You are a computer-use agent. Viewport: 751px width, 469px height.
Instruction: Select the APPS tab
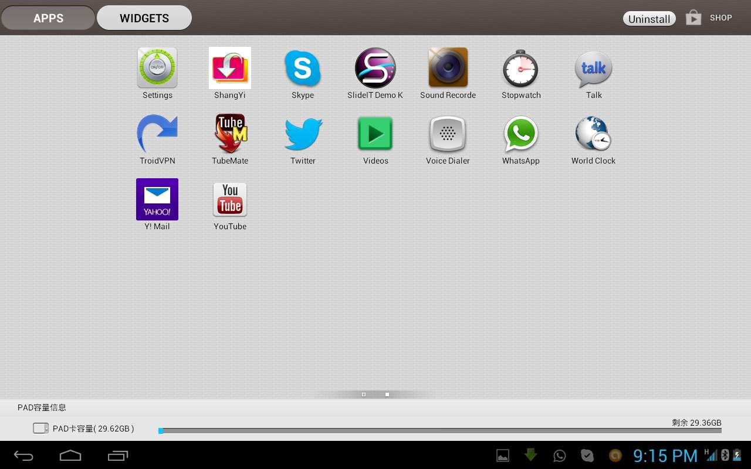click(x=48, y=18)
